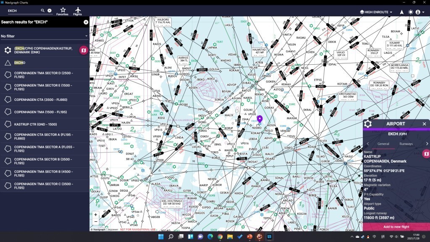Click the Navigraph Charts taskbar icon

[269, 237]
